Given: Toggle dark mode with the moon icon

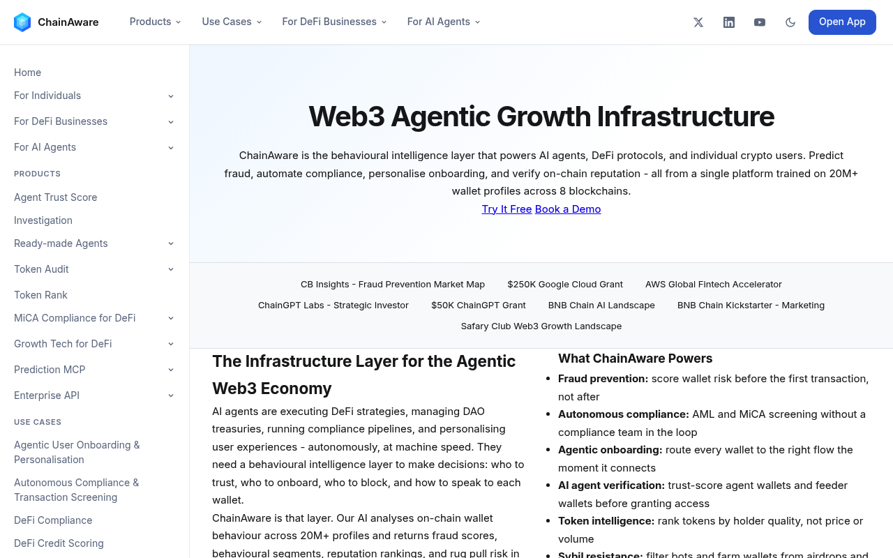Looking at the screenshot, I should click(x=790, y=22).
